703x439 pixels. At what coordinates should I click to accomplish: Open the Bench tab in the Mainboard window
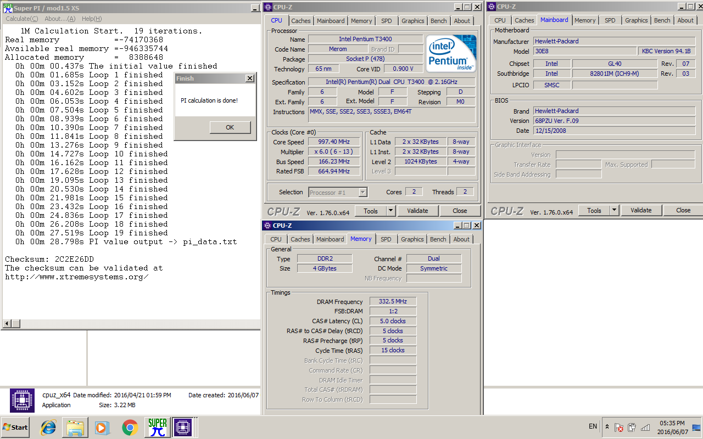(662, 20)
